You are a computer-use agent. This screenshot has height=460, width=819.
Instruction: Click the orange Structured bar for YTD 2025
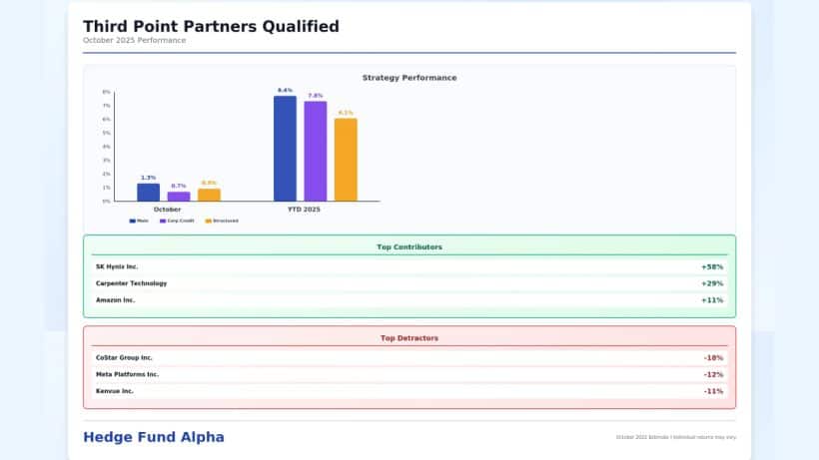[346, 160]
